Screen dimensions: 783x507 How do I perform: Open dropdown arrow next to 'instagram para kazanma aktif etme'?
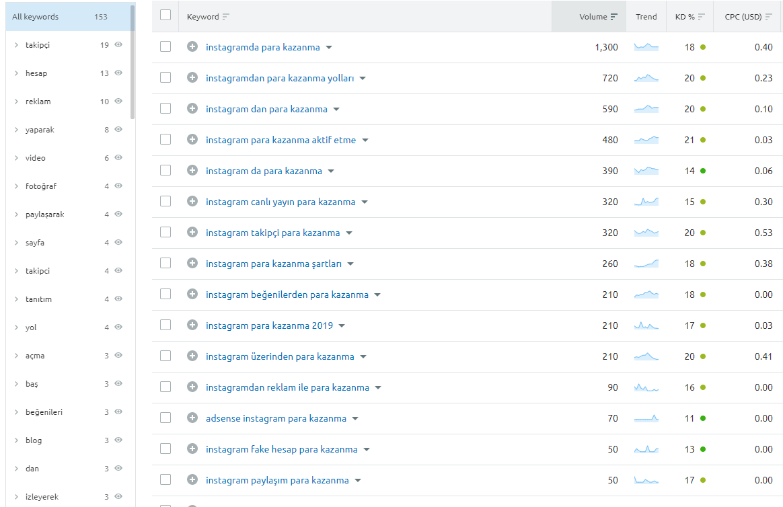365,141
